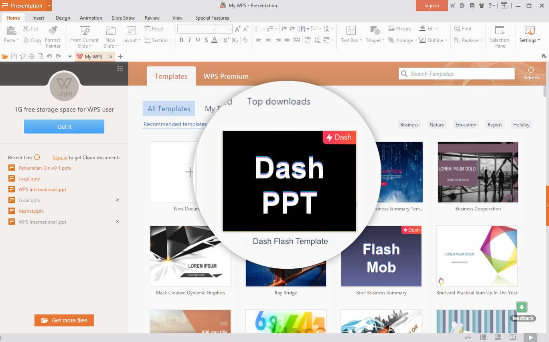Viewport: 549px width, 342px height.
Task: Refresh the Recent files list icon
Action: tap(37, 157)
